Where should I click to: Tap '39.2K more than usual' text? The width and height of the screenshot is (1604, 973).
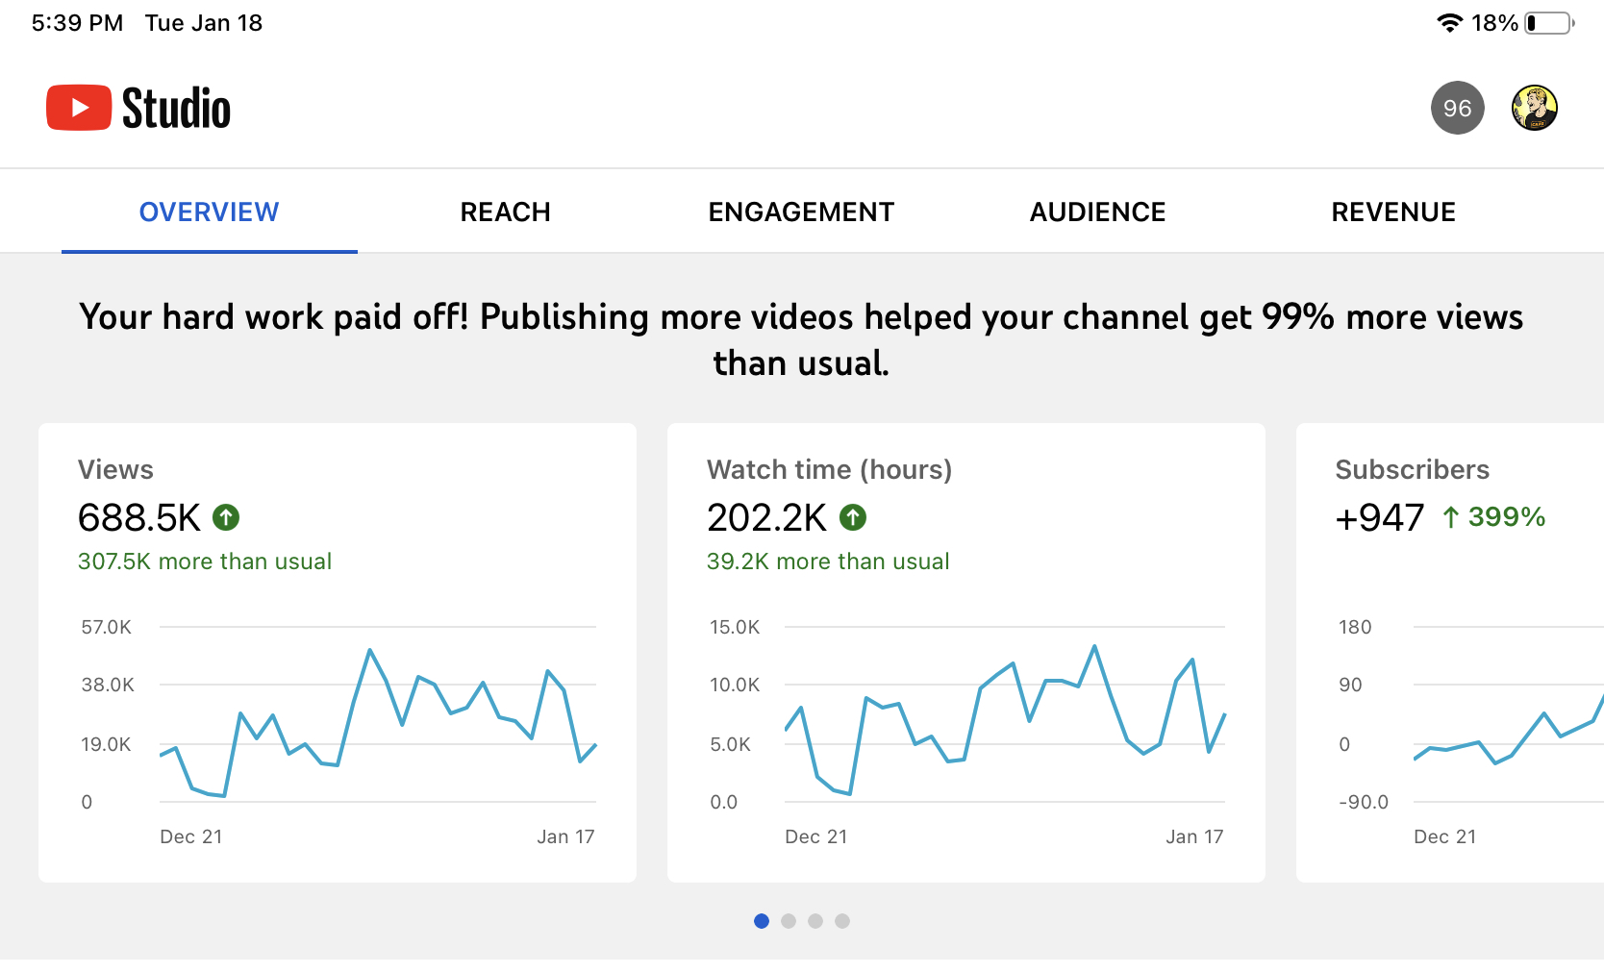pos(828,561)
